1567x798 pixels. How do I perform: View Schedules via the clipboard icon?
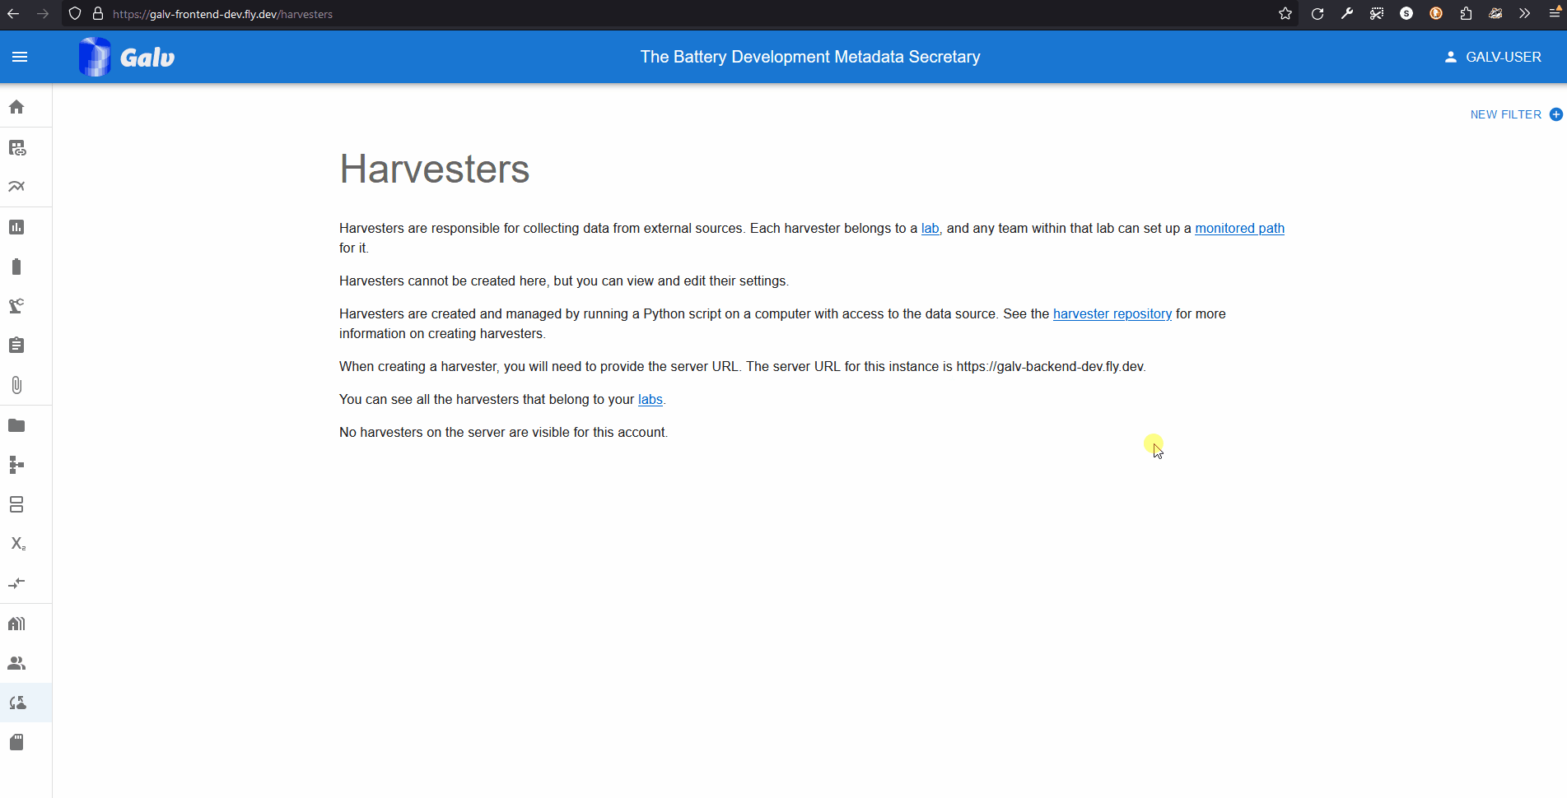tap(16, 345)
